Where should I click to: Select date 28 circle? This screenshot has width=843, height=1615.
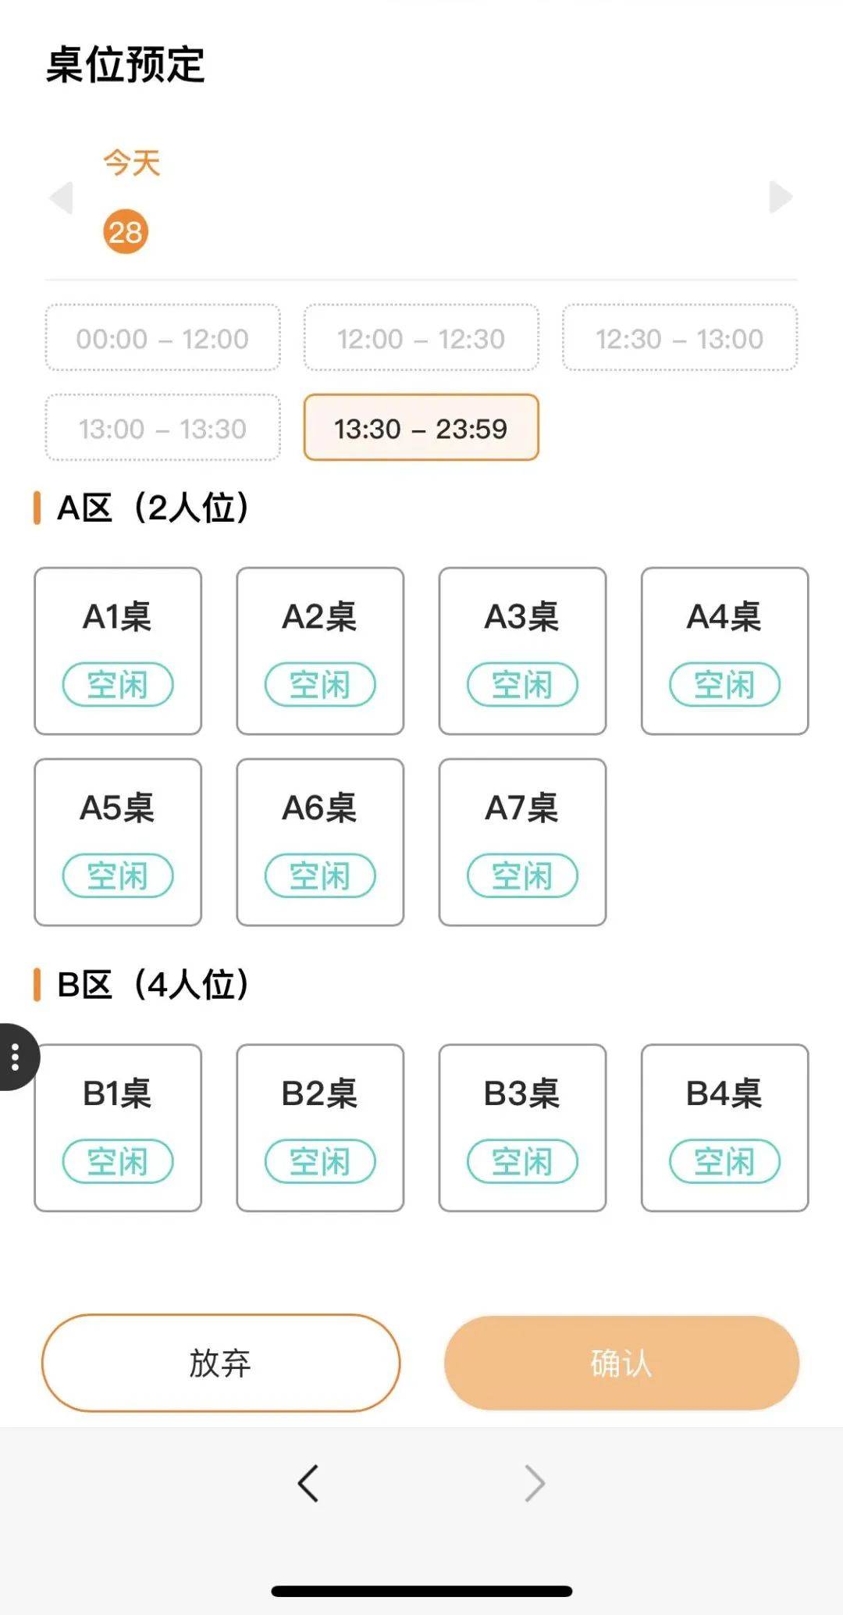[x=126, y=232]
